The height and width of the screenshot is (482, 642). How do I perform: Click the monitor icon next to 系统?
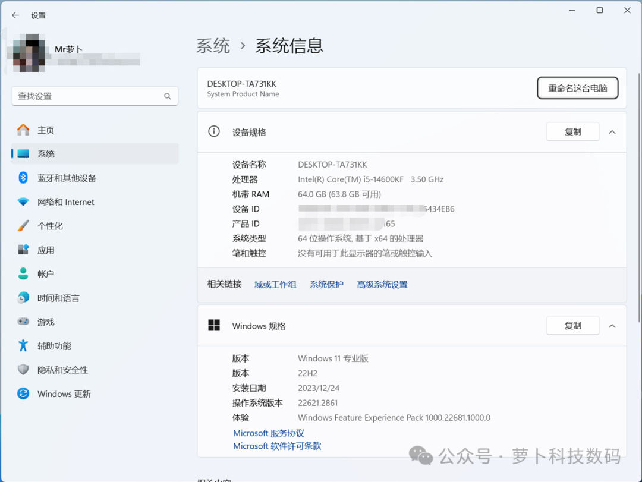tap(23, 154)
